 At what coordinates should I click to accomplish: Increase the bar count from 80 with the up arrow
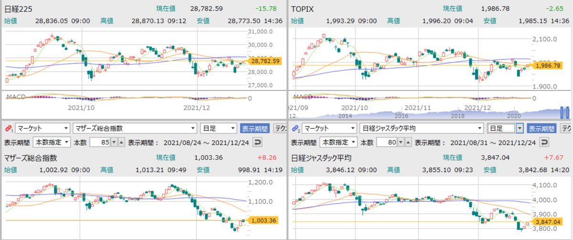[408, 142]
